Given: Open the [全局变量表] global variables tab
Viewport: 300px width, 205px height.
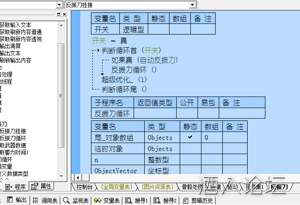Looking at the screenshot, I should 117,187.
